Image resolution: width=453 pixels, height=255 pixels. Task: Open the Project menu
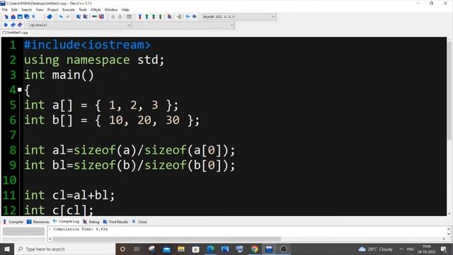[x=53, y=10]
